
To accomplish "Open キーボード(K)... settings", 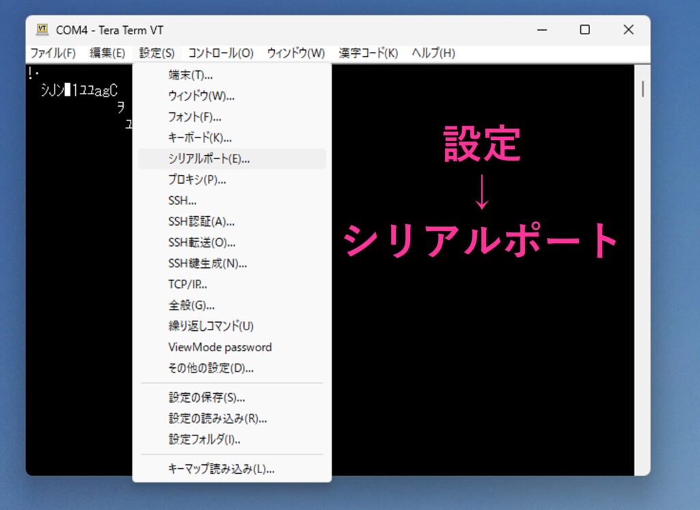I will pyautogui.click(x=200, y=138).
